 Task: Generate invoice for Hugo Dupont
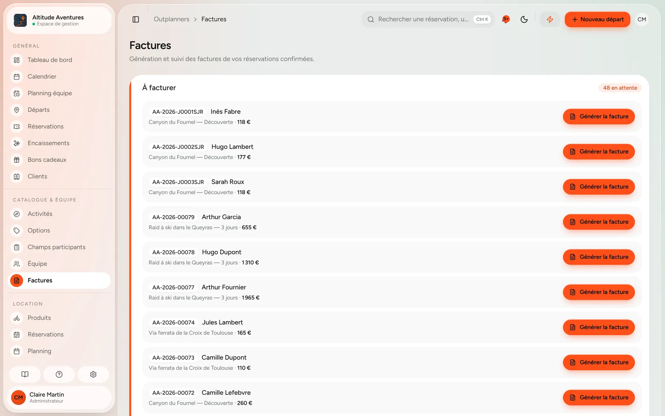click(x=598, y=257)
